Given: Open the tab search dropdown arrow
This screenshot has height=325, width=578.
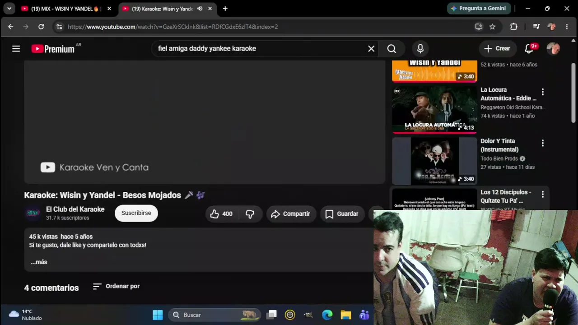Looking at the screenshot, I should click(9, 8).
